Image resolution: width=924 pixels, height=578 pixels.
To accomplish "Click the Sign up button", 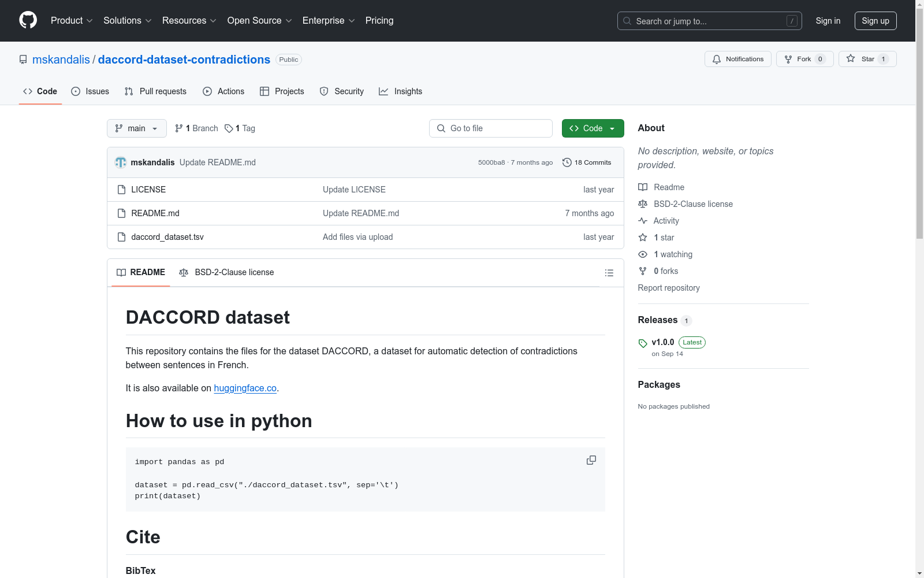I will (x=875, y=21).
